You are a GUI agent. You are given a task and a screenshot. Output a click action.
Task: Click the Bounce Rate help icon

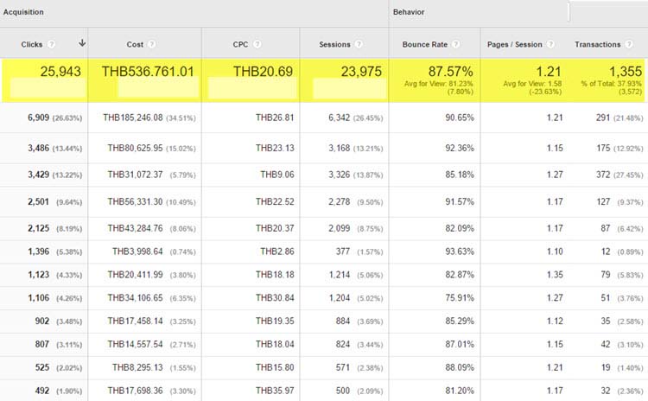pos(463,44)
